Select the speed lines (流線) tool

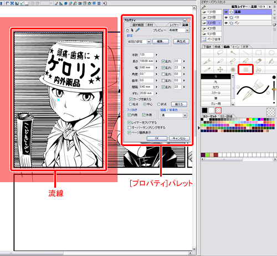pyautogui.click(x=245, y=69)
